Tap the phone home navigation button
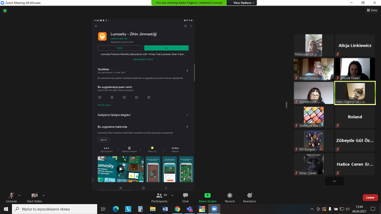The width and height of the screenshot is (381, 214). click(143, 188)
